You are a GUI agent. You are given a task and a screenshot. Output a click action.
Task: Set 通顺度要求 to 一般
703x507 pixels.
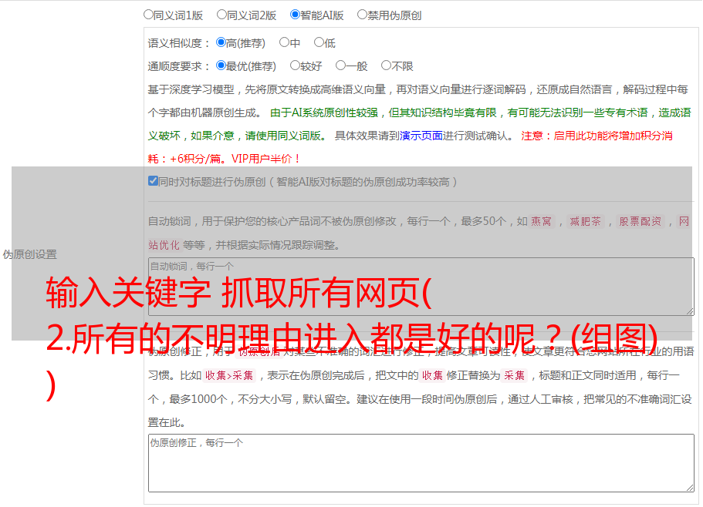[x=341, y=65]
